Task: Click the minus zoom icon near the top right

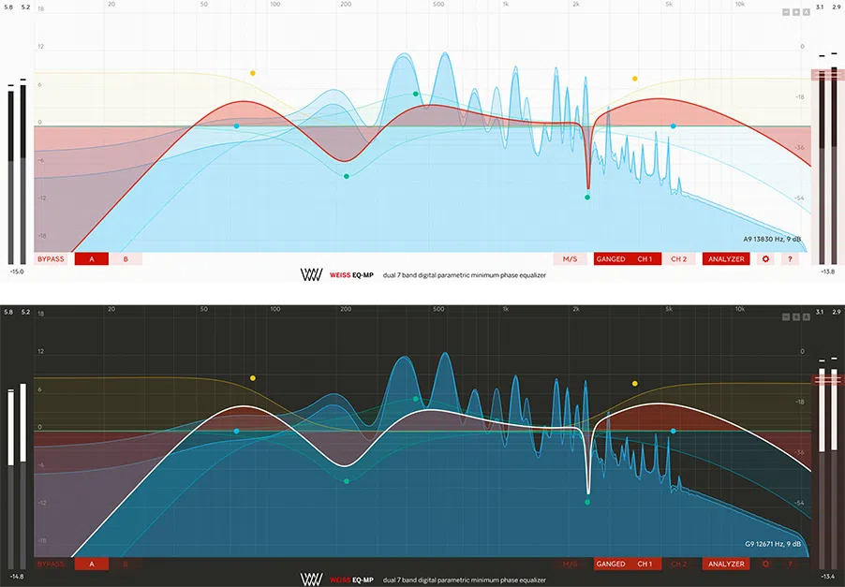Action: [x=785, y=11]
